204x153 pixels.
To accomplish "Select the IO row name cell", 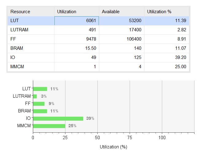I will (x=31, y=57).
